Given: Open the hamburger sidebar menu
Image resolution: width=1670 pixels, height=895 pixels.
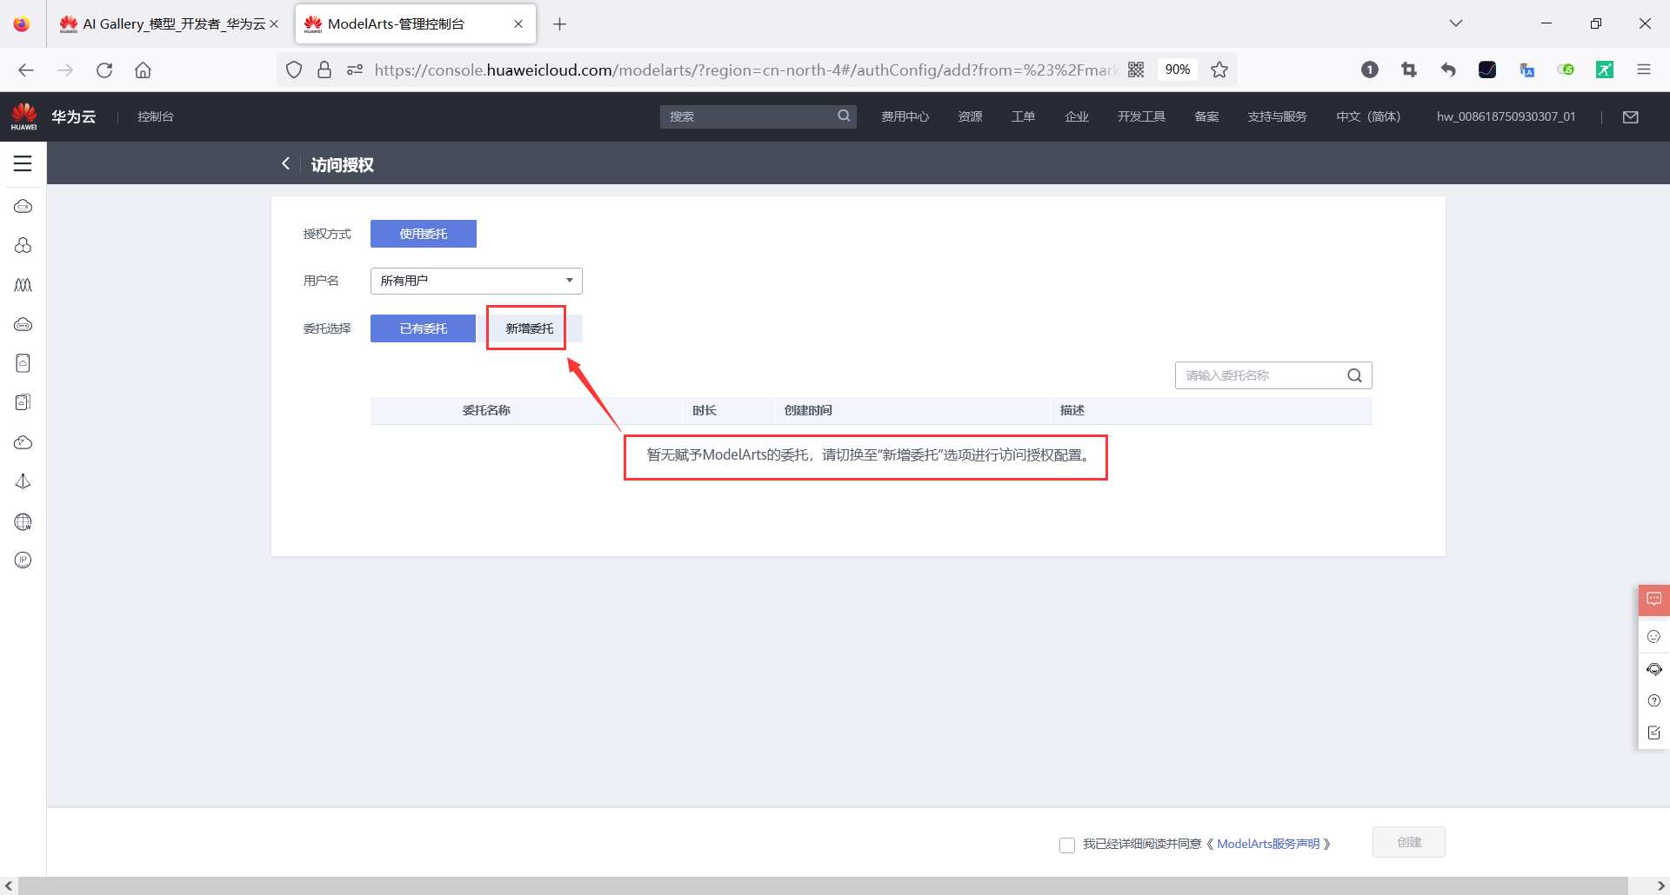Looking at the screenshot, I should click(x=23, y=163).
